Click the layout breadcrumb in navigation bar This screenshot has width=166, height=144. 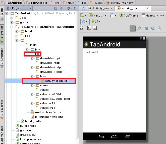pyautogui.click(x=96, y=3)
